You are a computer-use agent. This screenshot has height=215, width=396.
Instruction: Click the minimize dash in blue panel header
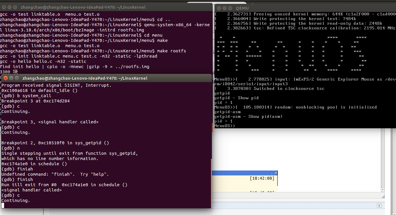tap(272, 173)
